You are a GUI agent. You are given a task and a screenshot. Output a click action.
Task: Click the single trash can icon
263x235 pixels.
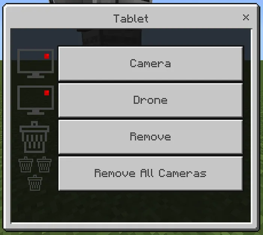[x=35, y=137]
